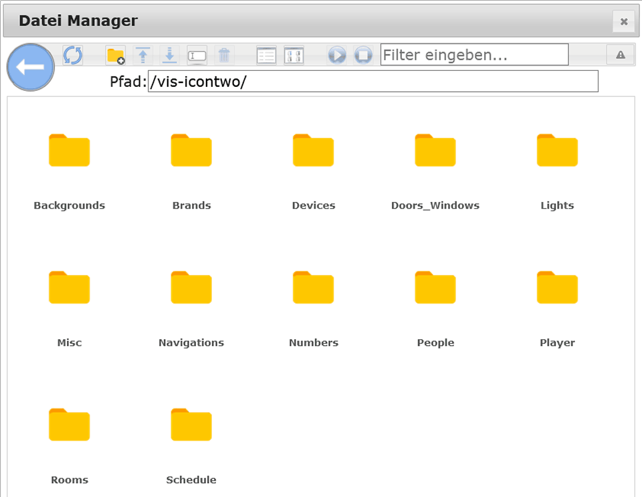Click the delete trash icon

[x=224, y=56]
